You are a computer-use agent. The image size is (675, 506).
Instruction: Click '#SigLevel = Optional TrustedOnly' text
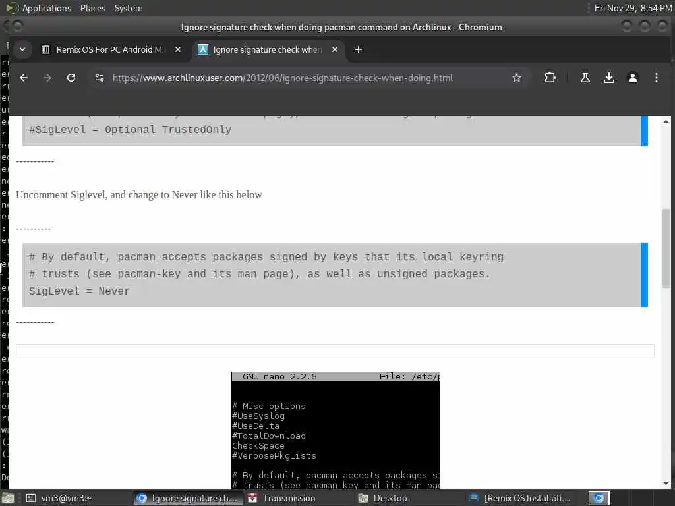click(x=130, y=130)
